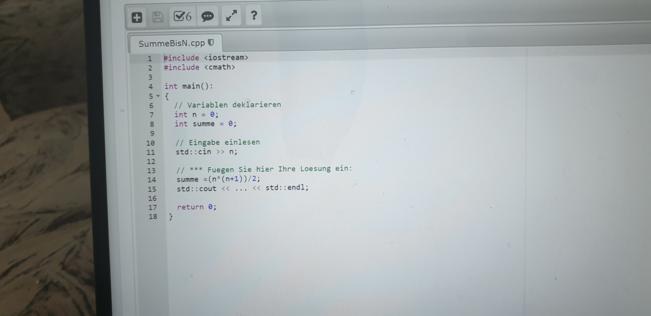Open the speech bubble comments icon

[207, 17]
